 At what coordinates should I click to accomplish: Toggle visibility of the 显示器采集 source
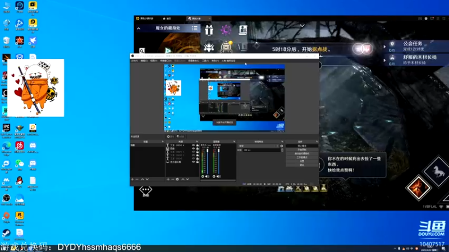point(193,162)
